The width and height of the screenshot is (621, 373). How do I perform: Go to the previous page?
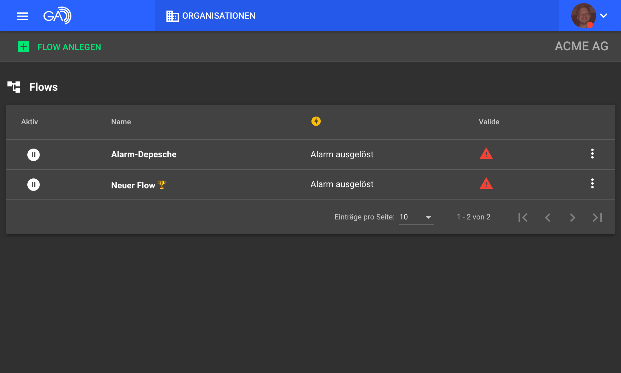548,217
